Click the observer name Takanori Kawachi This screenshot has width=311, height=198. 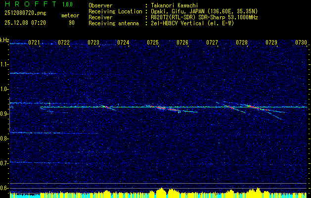click(x=175, y=6)
